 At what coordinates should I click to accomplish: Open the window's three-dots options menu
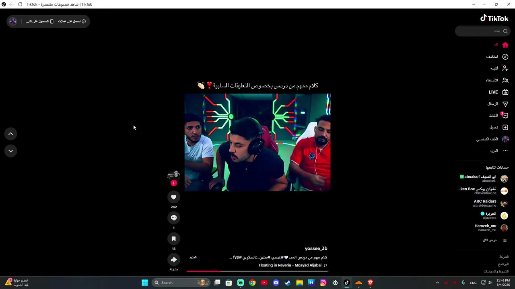coord(473,4)
